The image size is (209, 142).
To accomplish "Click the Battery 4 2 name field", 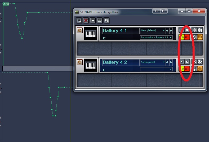I will (121, 62).
